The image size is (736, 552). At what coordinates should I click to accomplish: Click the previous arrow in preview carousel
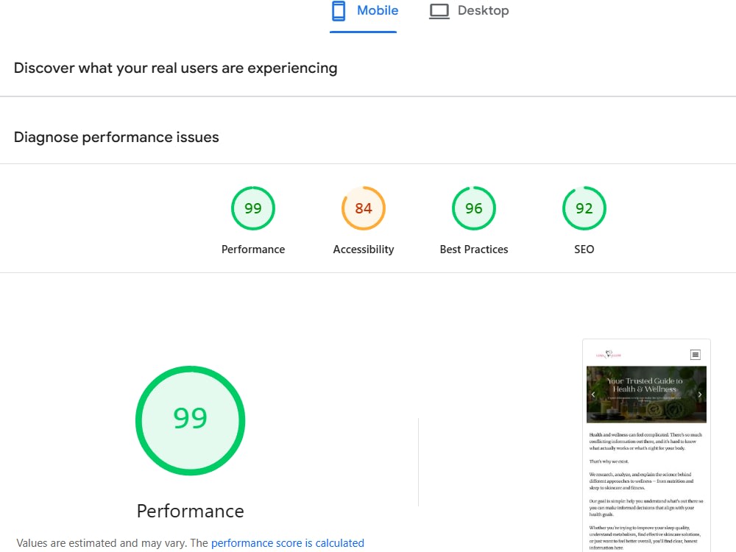tap(593, 394)
